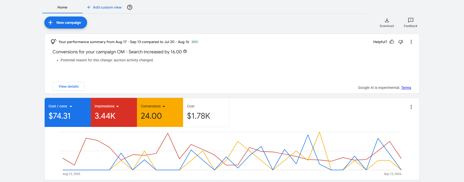Click the Aug 15, 2026 chart date label
This screenshot has width=464, height=182.
click(71, 174)
